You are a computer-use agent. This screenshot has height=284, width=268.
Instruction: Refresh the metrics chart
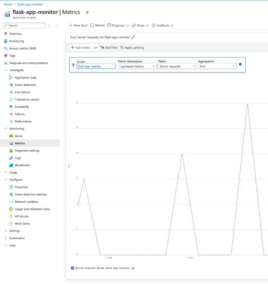click(x=97, y=25)
